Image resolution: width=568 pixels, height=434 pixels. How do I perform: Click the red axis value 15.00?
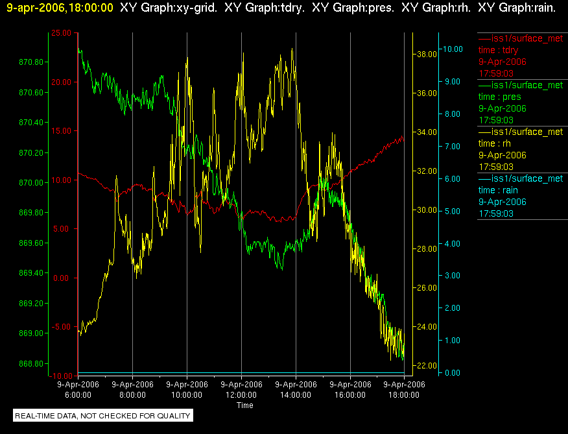[x=61, y=131]
